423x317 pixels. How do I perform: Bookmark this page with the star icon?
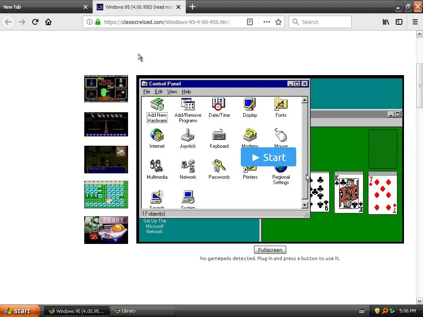(x=278, y=22)
